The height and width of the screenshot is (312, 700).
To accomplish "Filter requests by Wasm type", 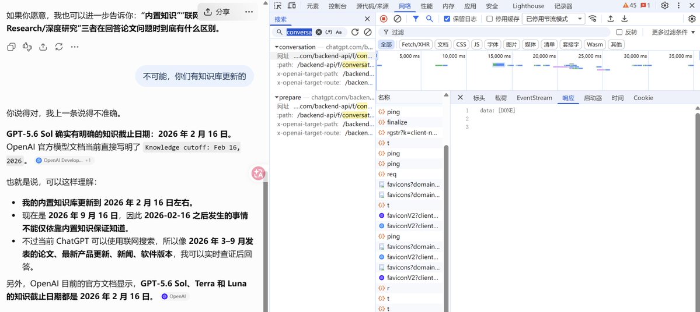I will click(595, 44).
